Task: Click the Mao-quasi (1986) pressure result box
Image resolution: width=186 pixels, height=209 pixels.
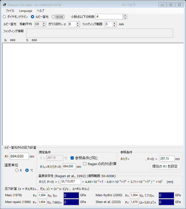Action: 71,202
